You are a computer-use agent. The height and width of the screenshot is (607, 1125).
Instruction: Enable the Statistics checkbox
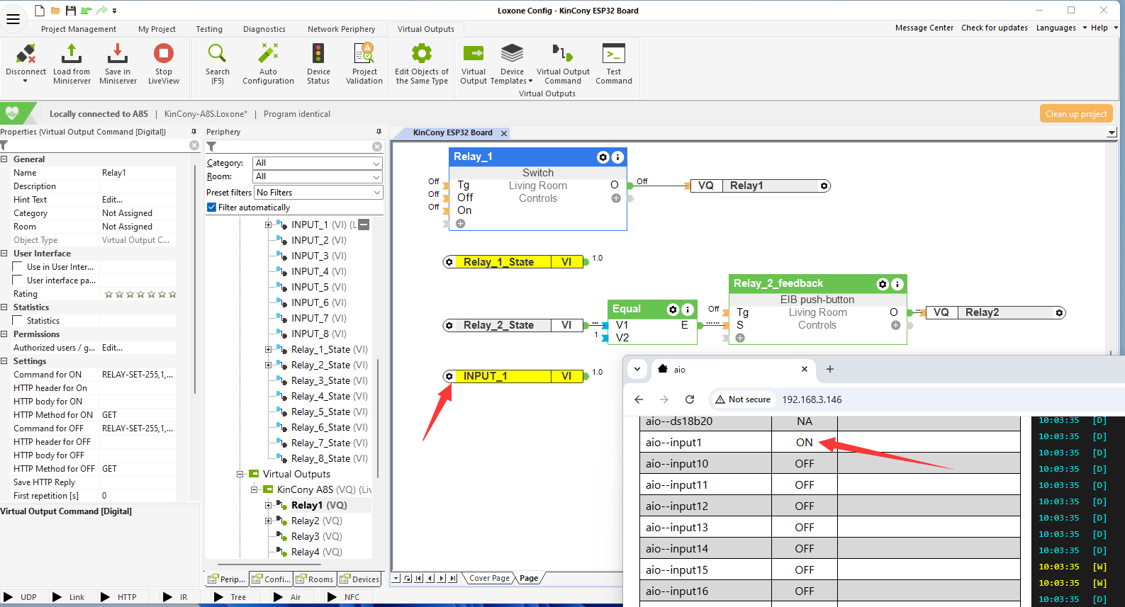(x=18, y=321)
